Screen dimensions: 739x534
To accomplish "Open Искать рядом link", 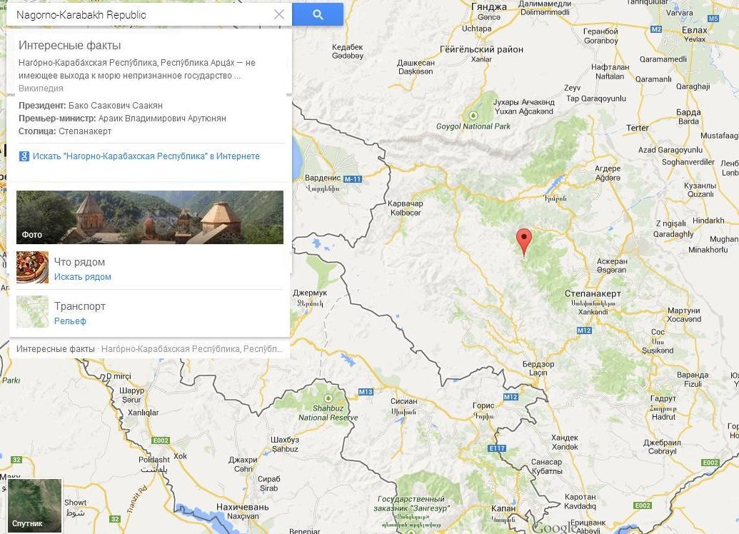I will pyautogui.click(x=83, y=277).
